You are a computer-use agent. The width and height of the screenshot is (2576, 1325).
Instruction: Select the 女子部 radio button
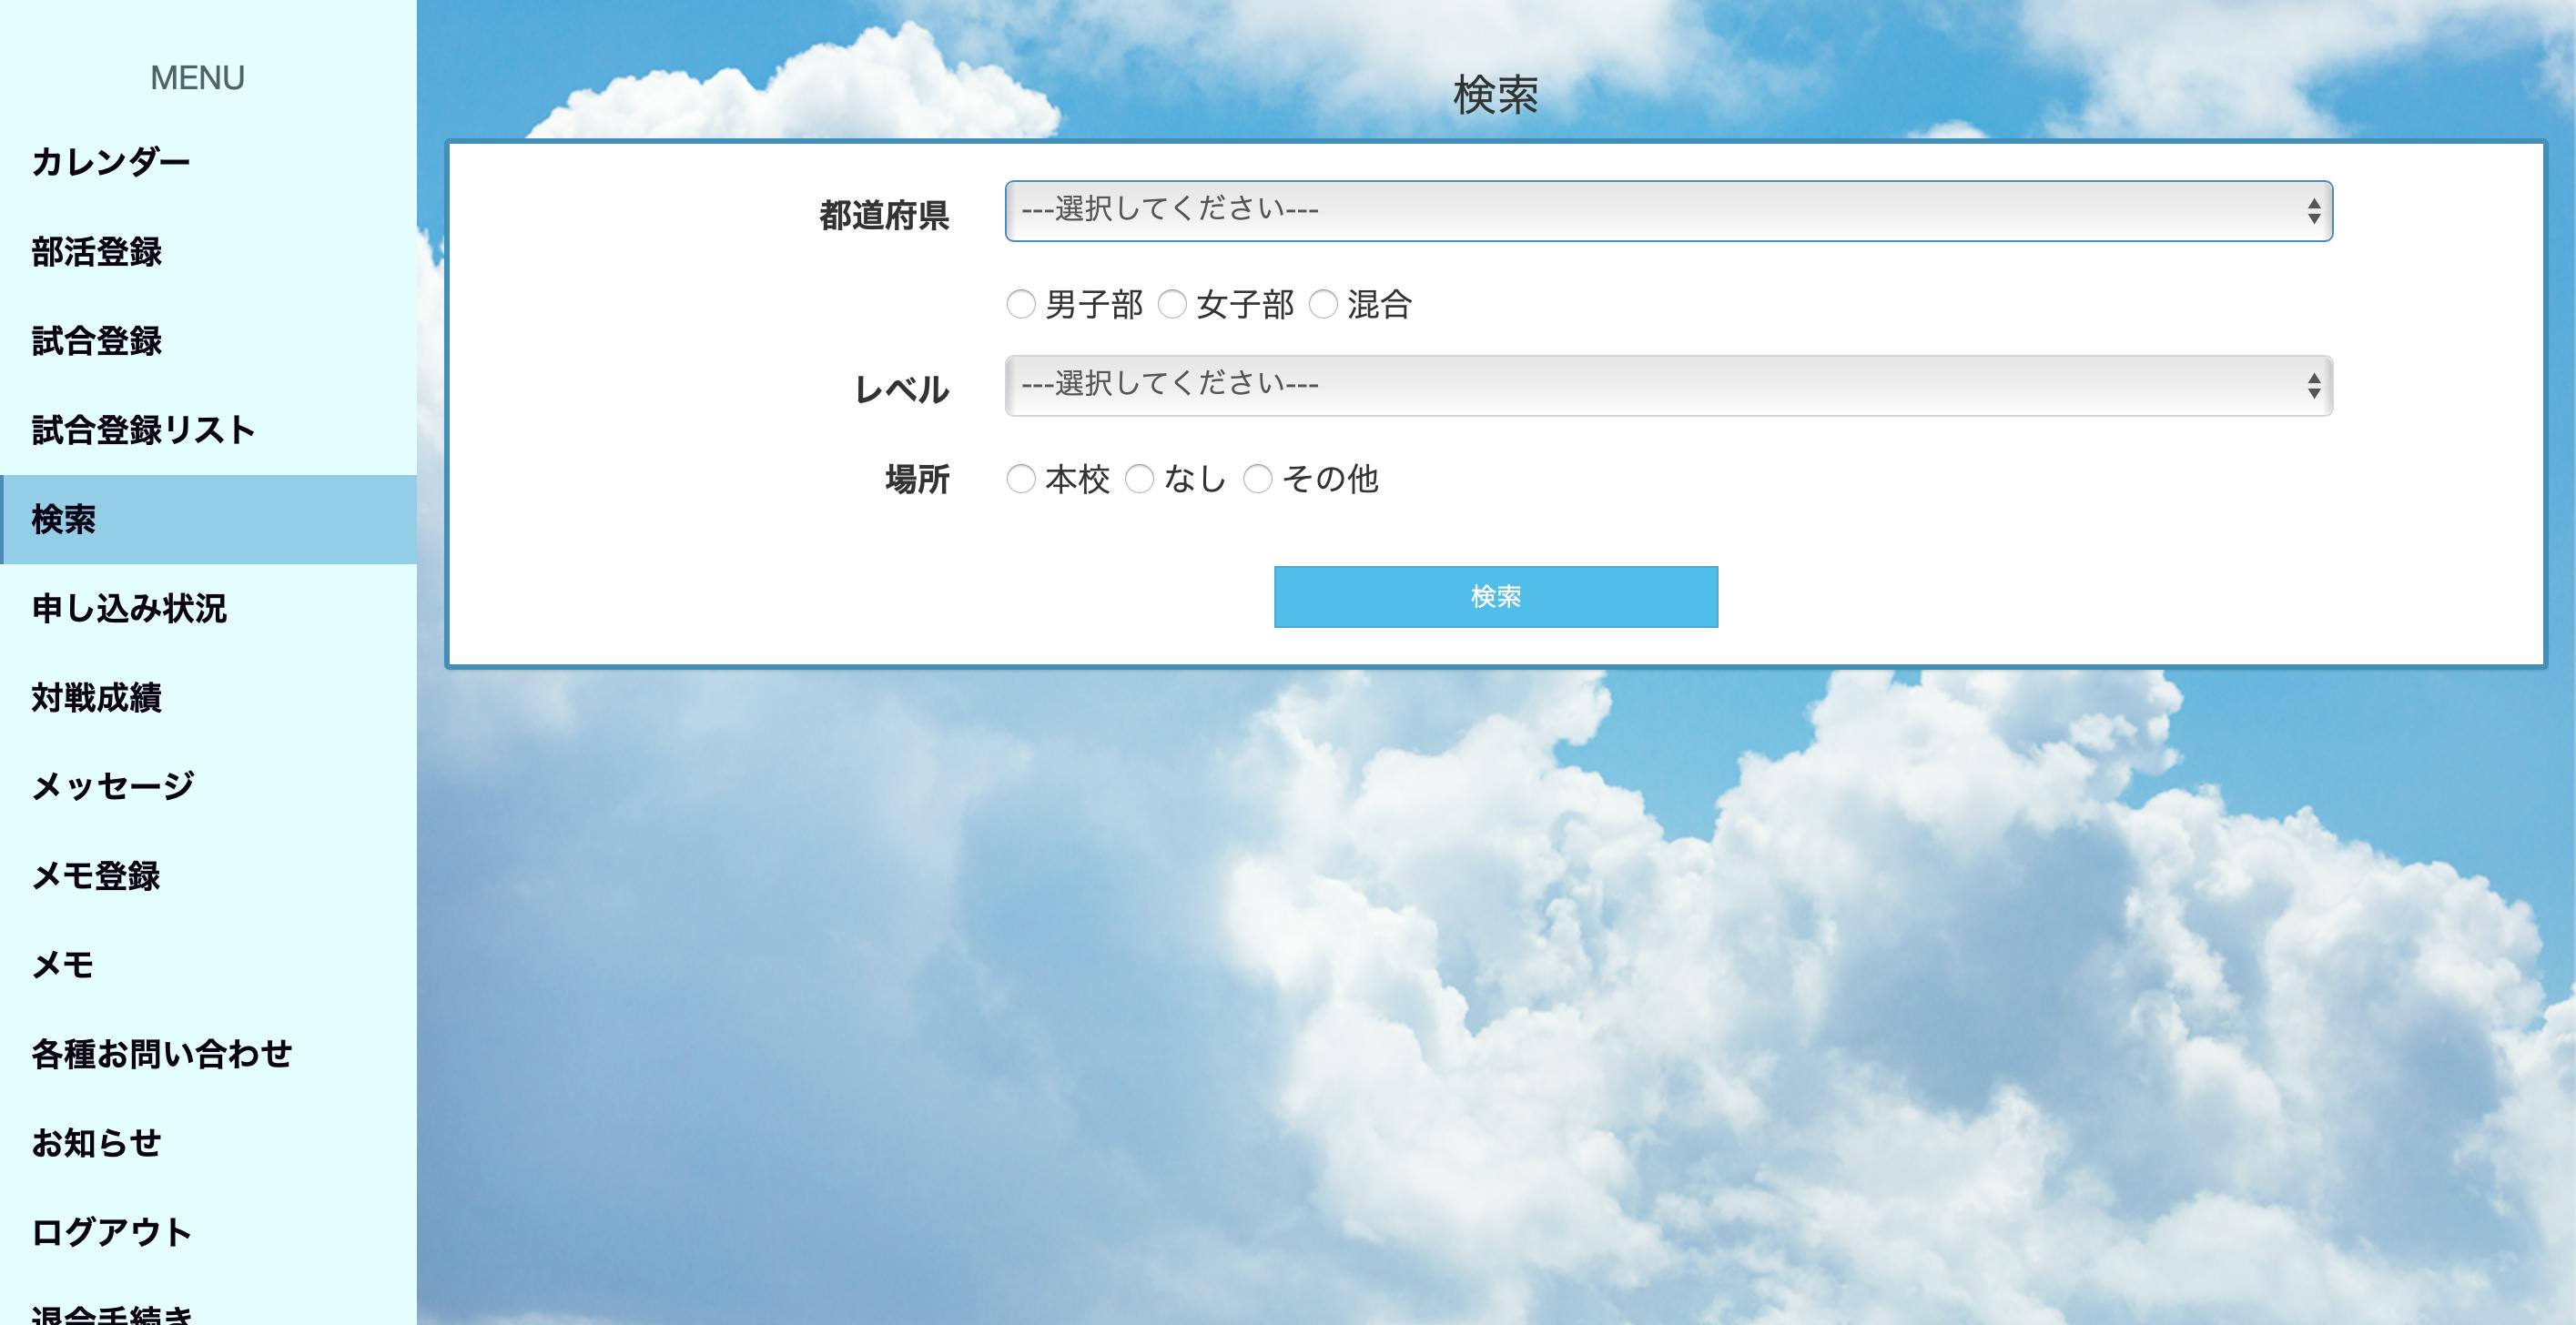coord(1171,304)
